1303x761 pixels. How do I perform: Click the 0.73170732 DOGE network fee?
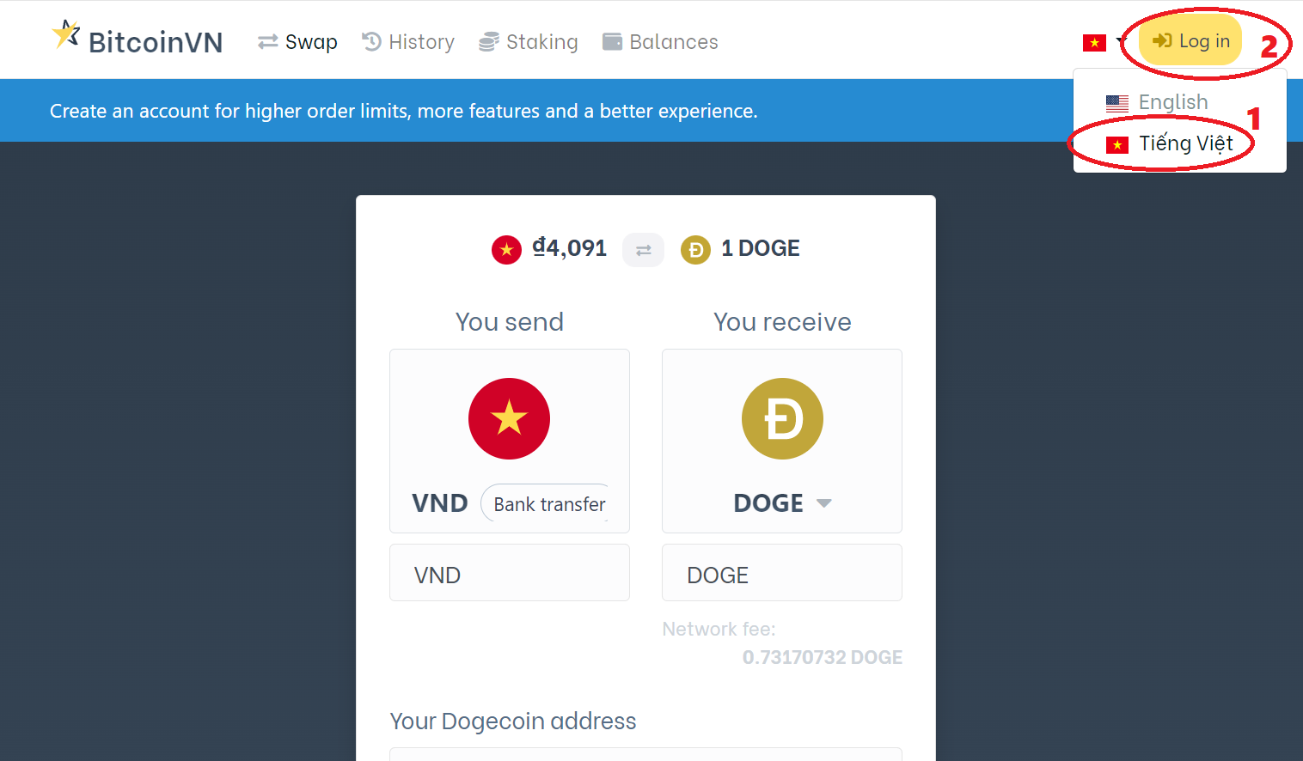point(823,657)
